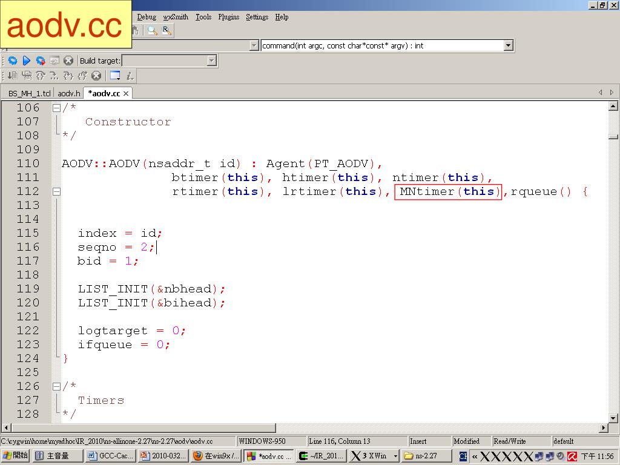The width and height of the screenshot is (620, 465).
Task: Open the ns-2.27 folder taskbar item
Action: tap(426, 456)
